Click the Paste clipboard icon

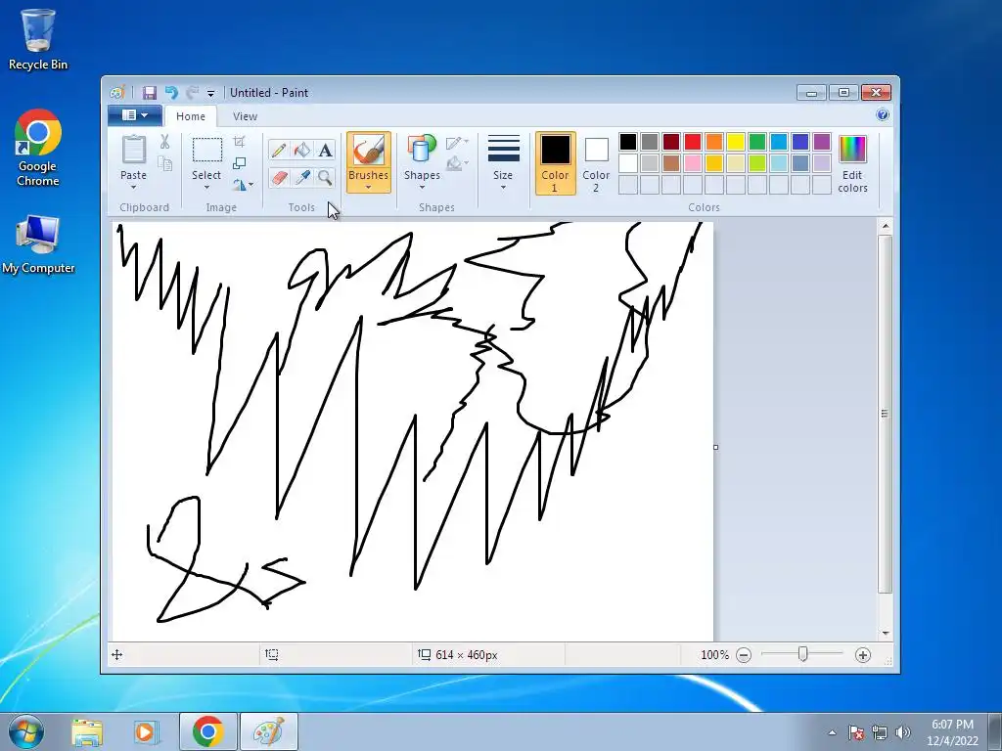(x=133, y=150)
